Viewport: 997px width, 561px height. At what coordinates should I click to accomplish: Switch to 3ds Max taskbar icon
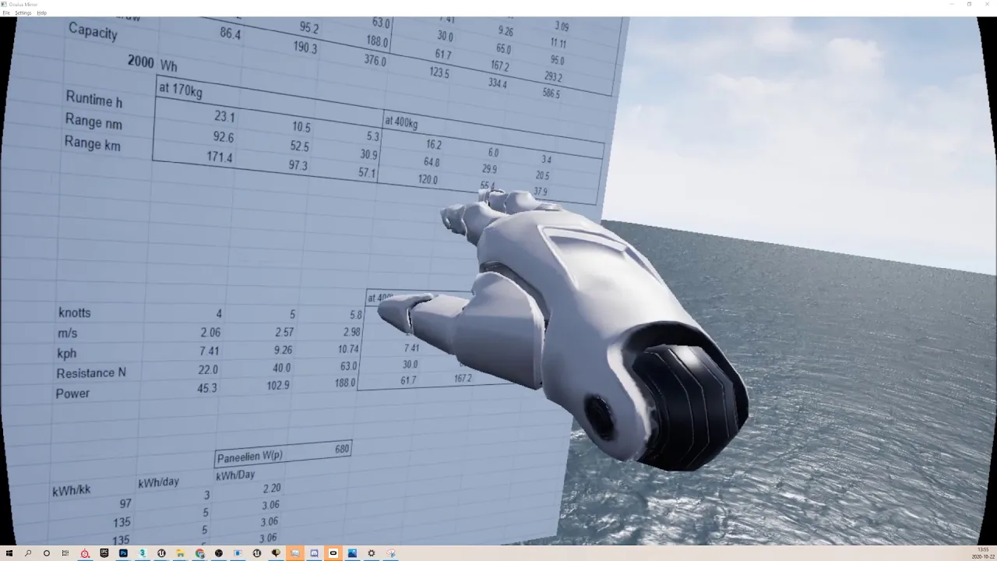pos(143,553)
